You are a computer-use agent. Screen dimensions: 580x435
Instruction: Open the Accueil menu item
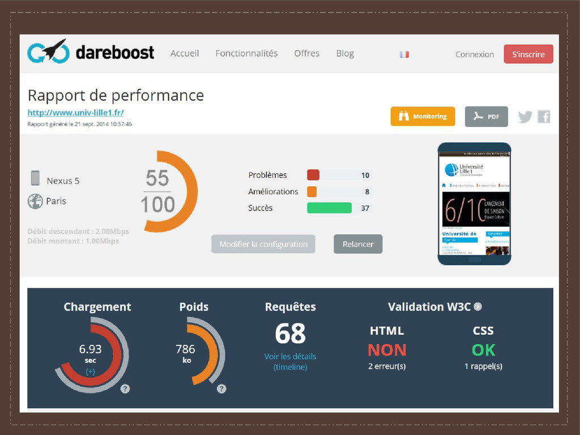pyautogui.click(x=185, y=54)
